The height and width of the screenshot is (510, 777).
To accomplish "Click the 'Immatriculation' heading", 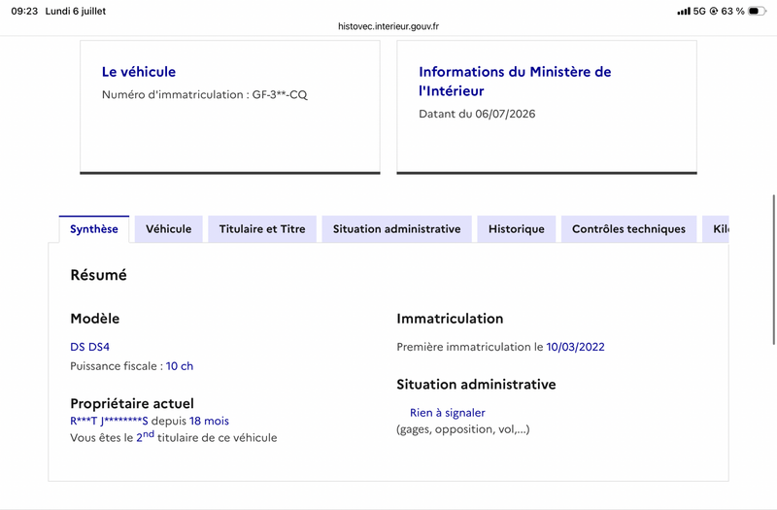I will 450,319.
